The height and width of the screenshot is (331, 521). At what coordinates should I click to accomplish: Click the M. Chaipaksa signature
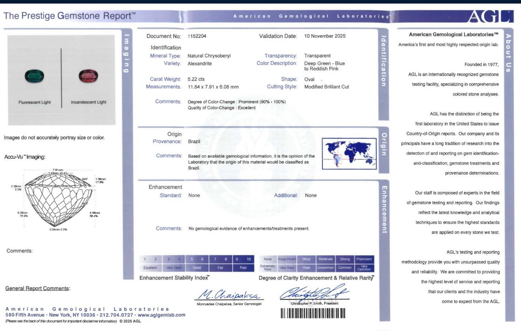(229, 294)
